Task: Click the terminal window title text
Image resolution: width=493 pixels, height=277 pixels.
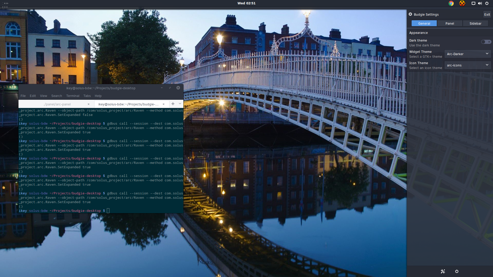Action: click(101, 88)
